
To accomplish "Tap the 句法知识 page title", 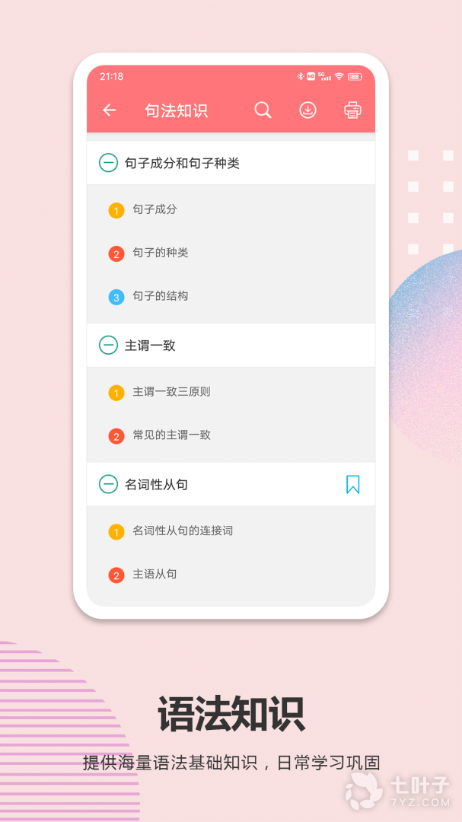I will [x=177, y=110].
